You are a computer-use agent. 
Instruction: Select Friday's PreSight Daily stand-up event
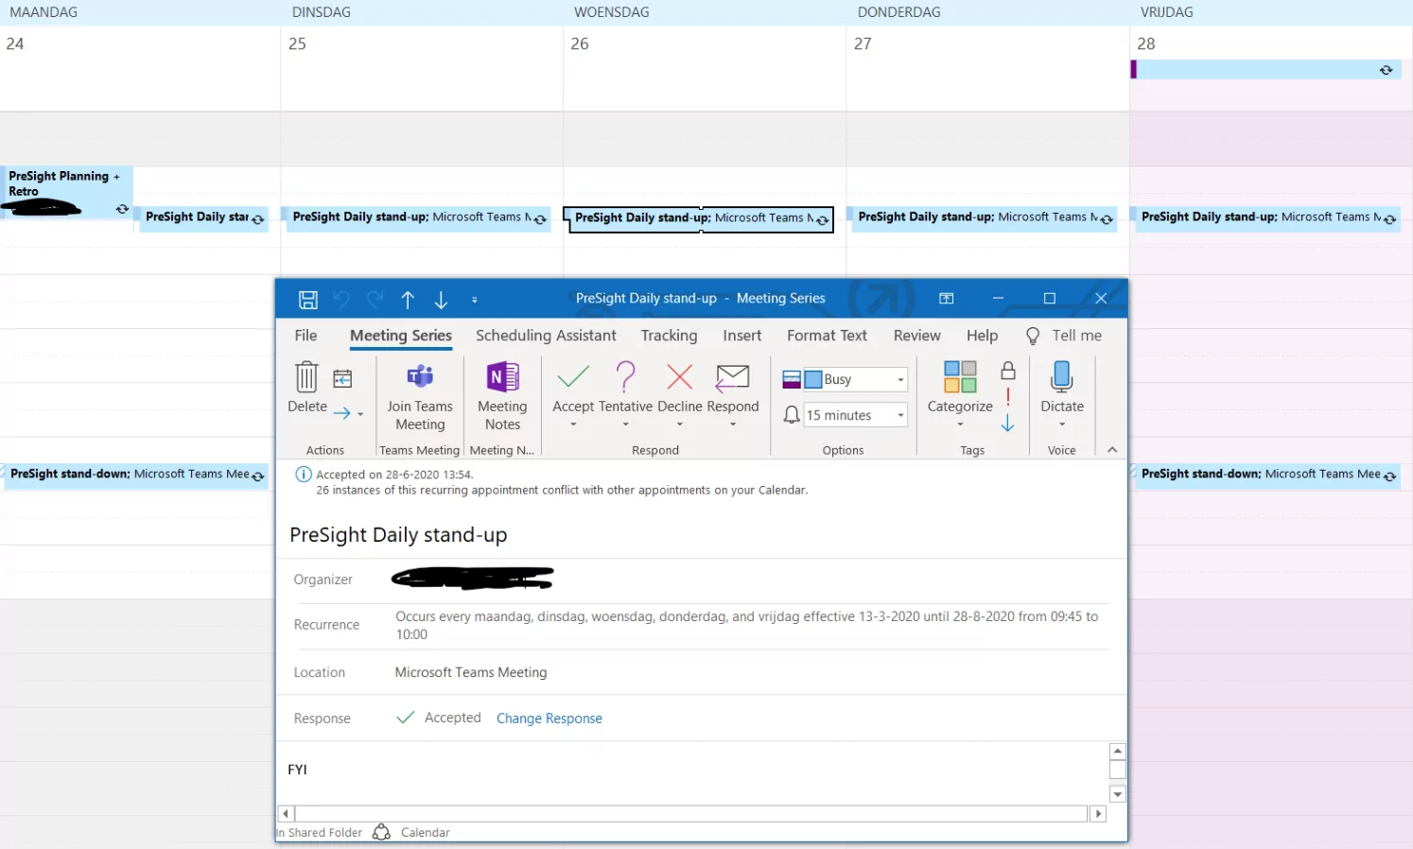[1266, 217]
